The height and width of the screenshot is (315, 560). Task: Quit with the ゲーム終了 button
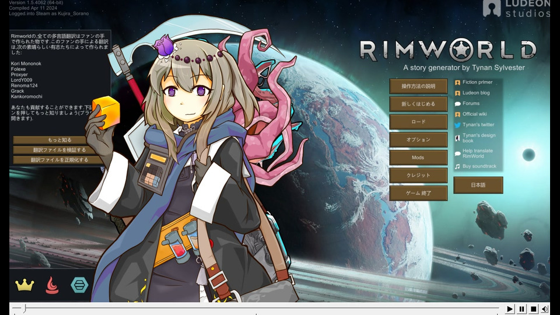click(x=418, y=193)
